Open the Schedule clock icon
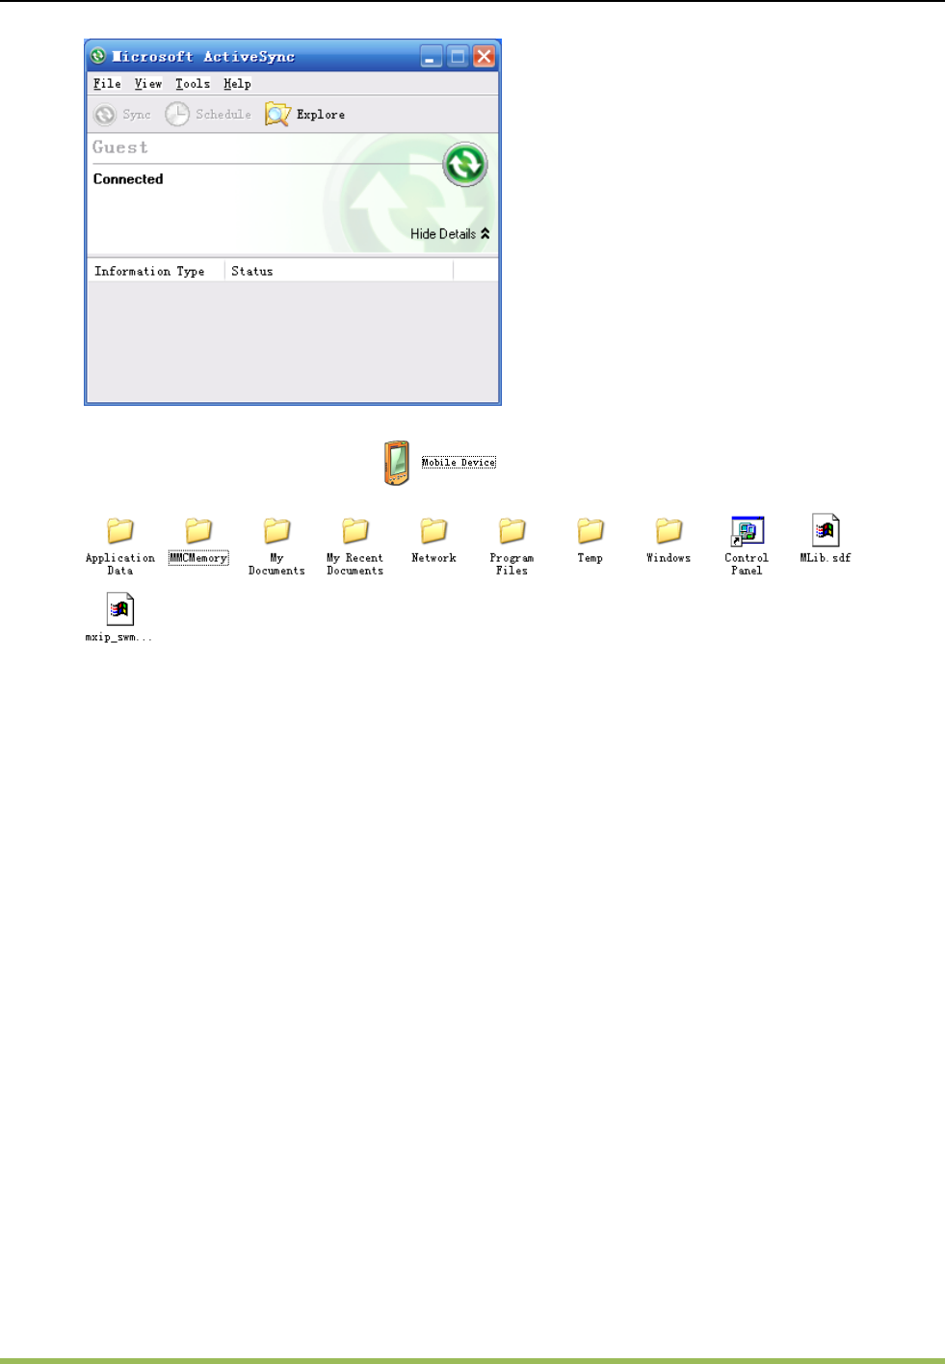Screen dimensions: 945x1364 pyautogui.click(x=177, y=114)
